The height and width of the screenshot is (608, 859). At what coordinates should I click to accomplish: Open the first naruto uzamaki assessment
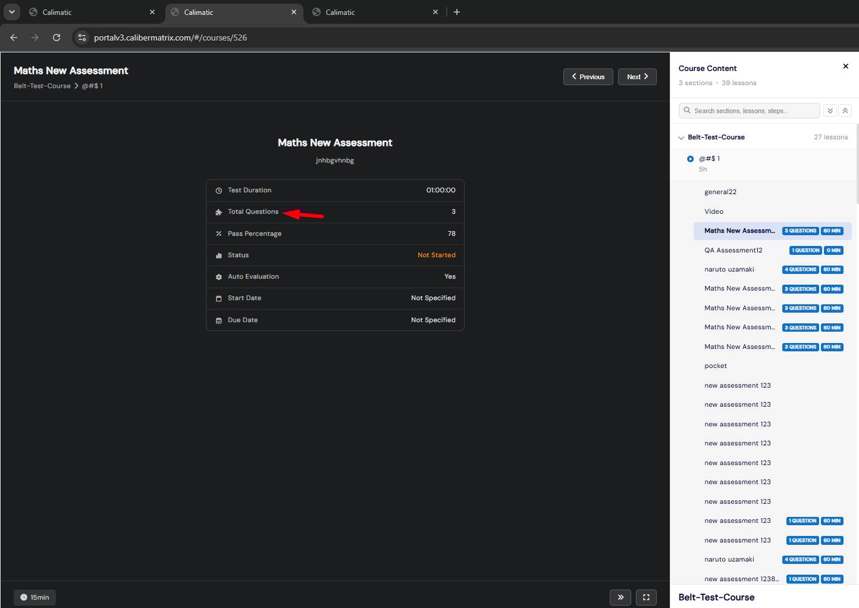coord(729,269)
